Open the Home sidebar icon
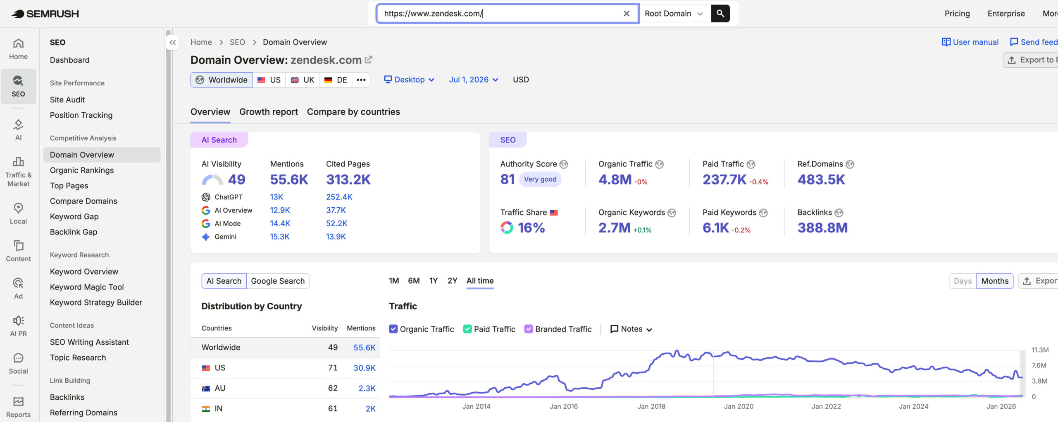The image size is (1058, 422). 18,49
